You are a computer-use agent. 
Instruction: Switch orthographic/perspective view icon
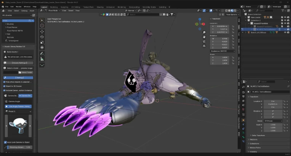[204, 46]
